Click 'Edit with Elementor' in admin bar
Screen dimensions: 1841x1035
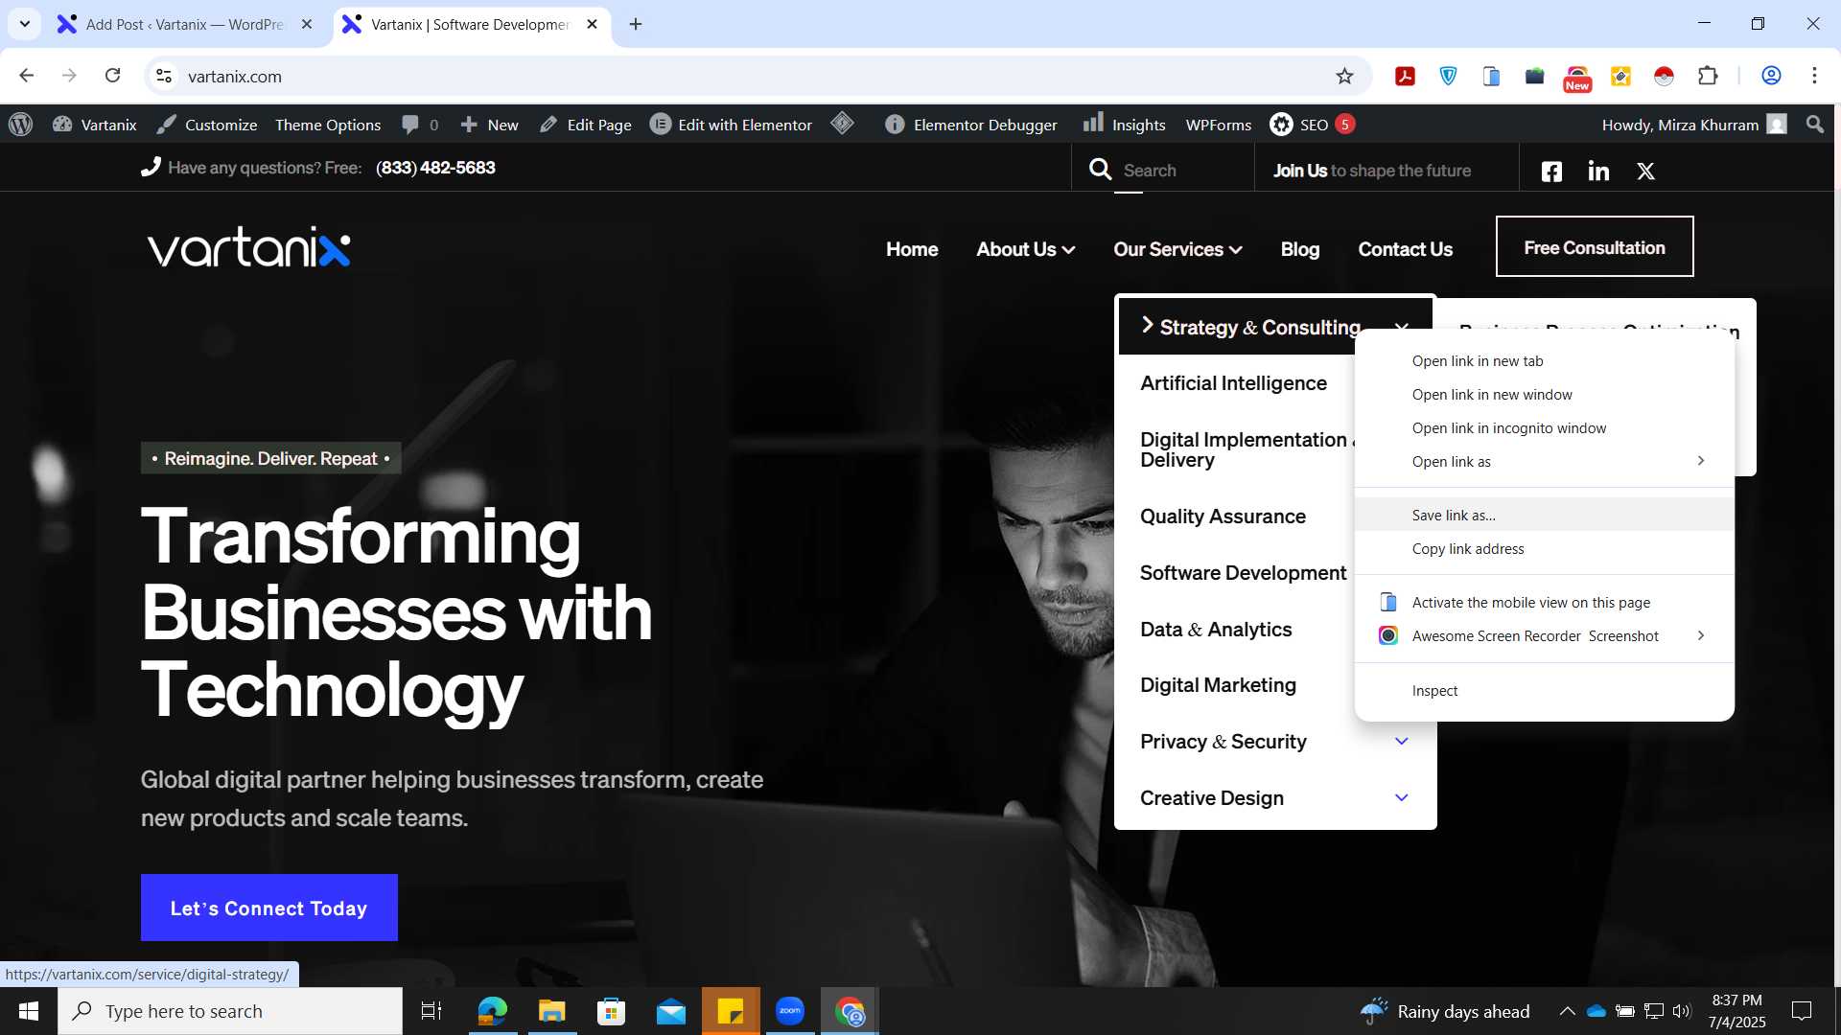click(732, 125)
